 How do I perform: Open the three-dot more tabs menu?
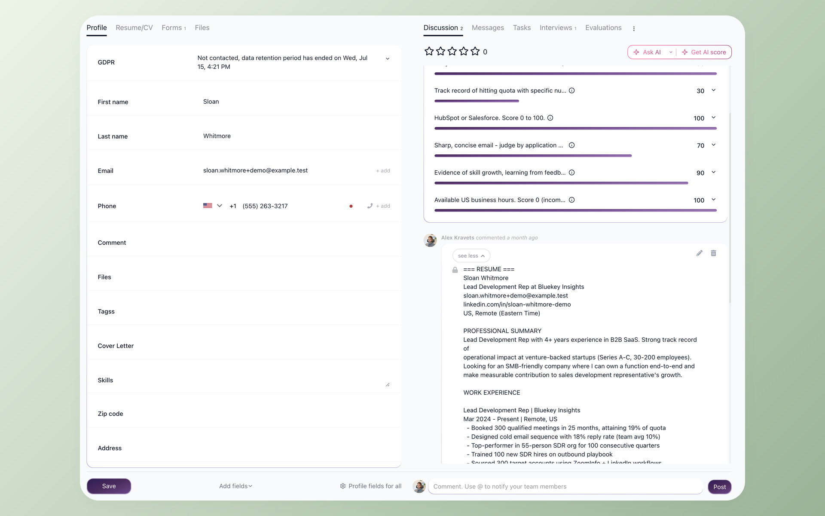pos(634,28)
